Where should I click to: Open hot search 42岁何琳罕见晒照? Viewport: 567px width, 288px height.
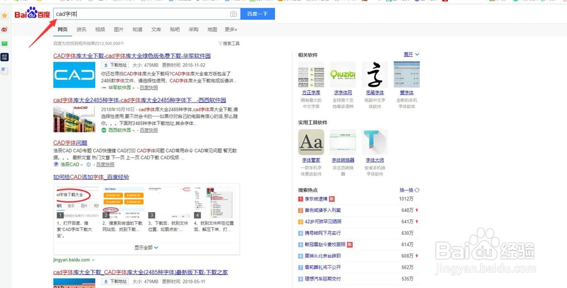[x=323, y=222]
